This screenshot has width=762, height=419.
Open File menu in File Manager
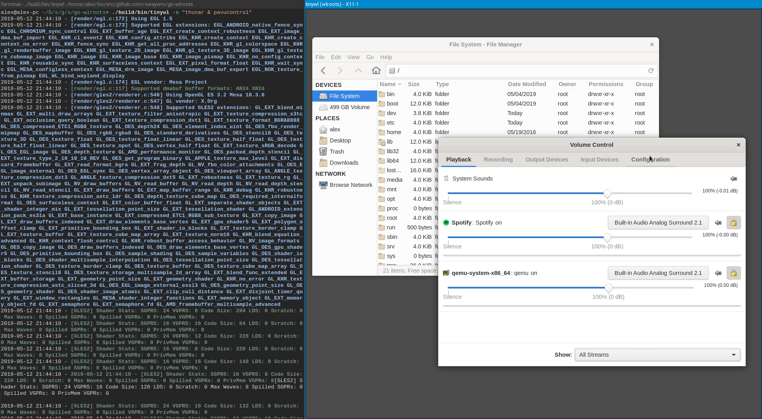[x=320, y=57]
